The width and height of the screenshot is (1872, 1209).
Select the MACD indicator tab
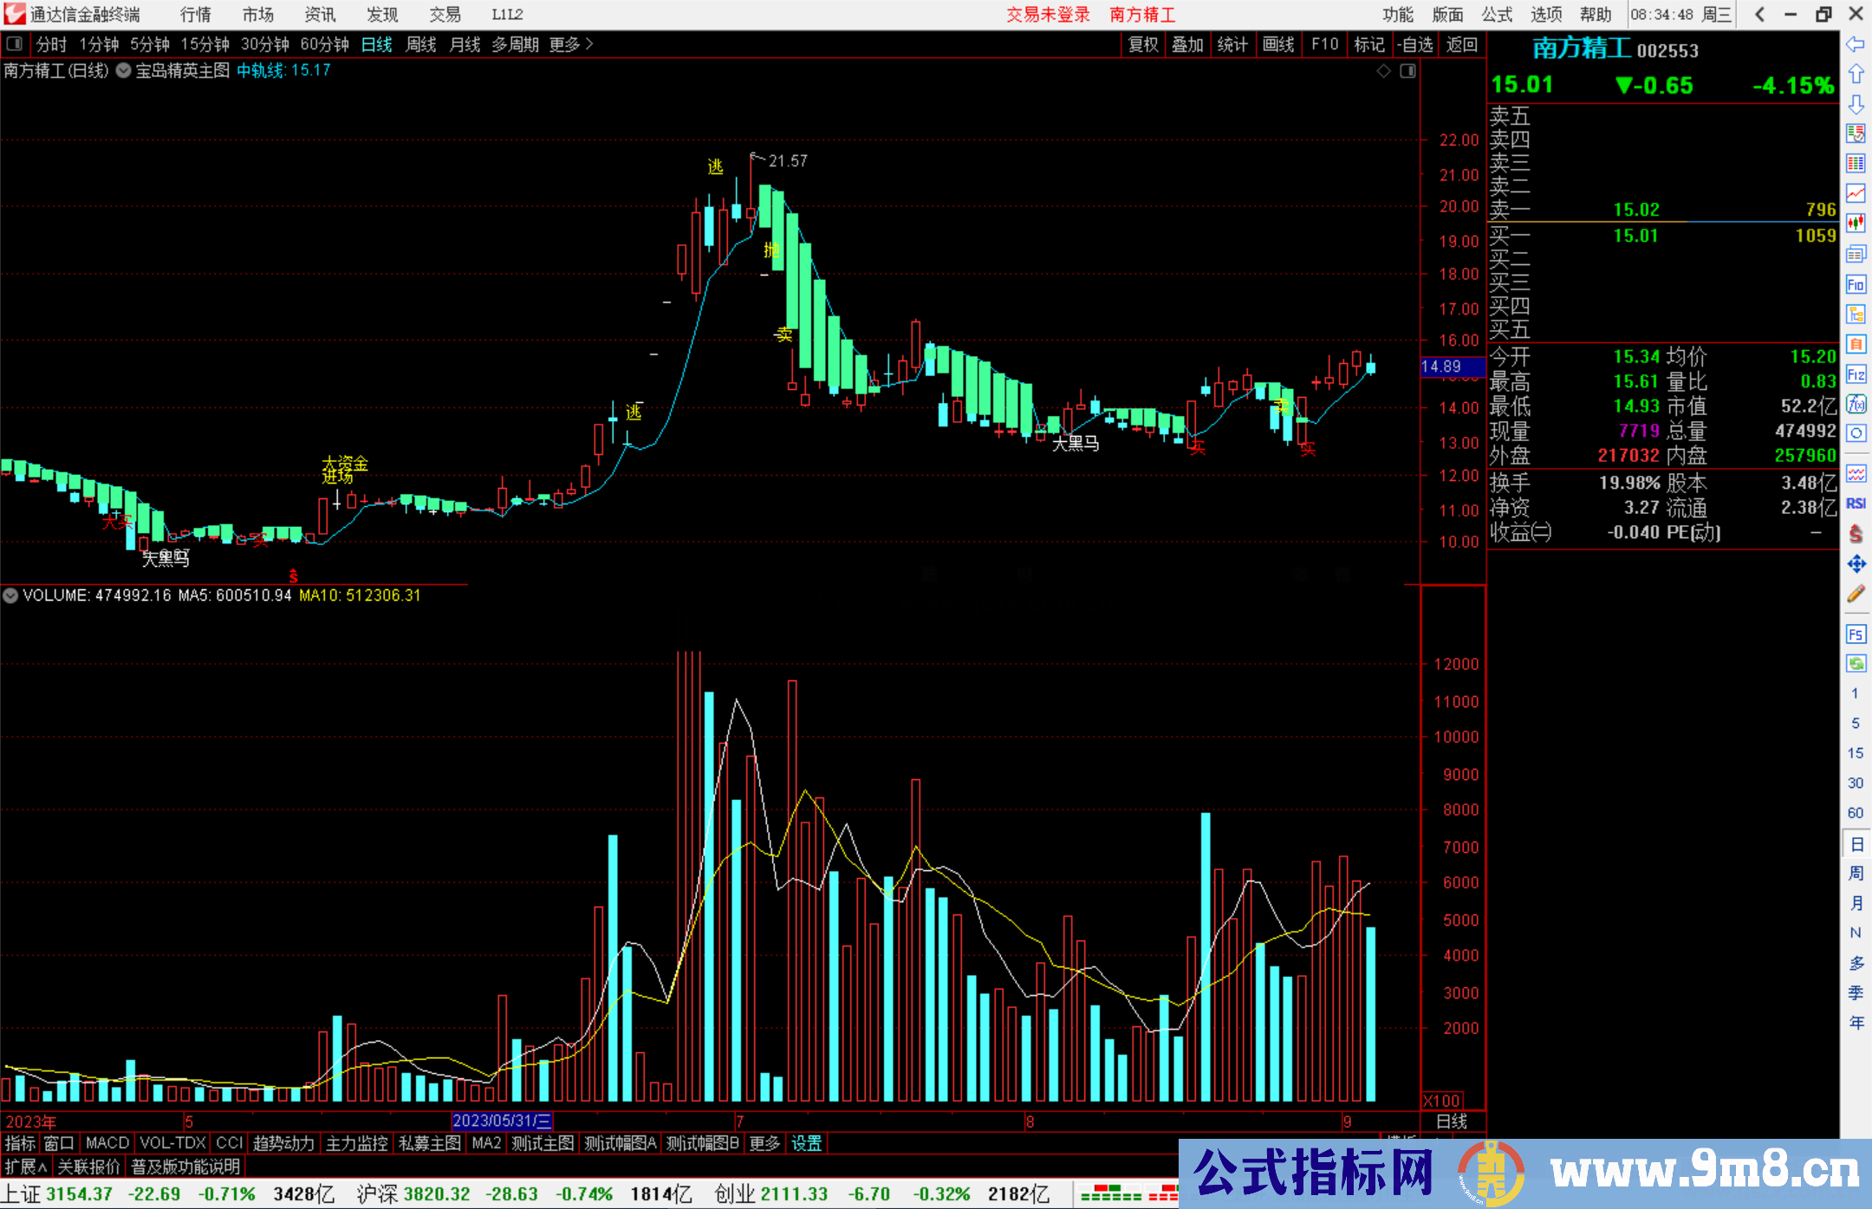point(107,1143)
